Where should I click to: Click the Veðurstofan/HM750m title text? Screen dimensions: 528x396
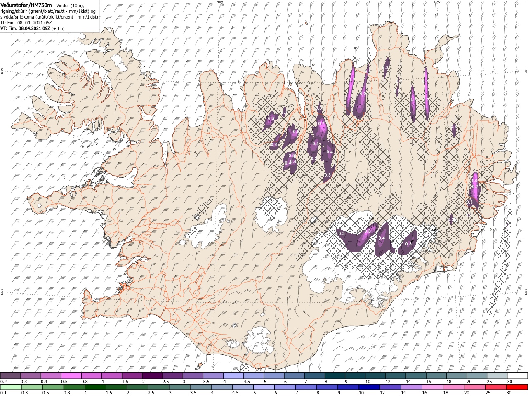point(26,5)
